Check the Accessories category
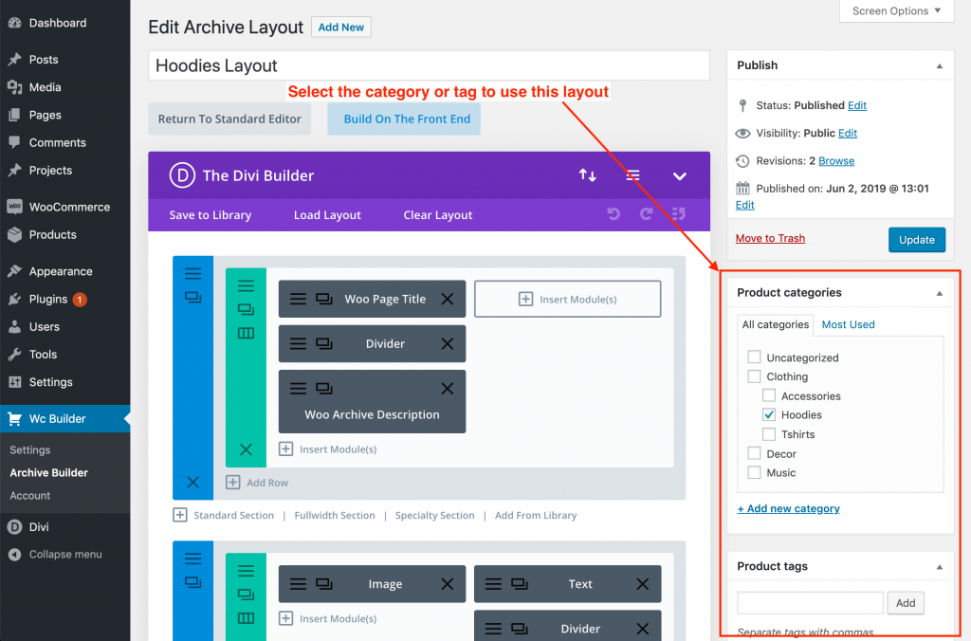This screenshot has height=641, width=971. tap(768, 395)
